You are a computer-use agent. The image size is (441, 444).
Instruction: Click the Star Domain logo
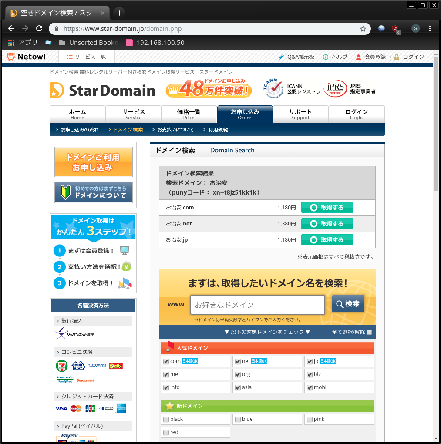(x=103, y=91)
